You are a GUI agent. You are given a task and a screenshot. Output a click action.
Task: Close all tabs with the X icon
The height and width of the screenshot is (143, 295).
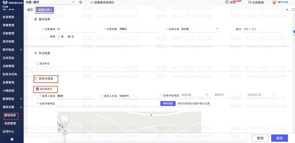click(x=287, y=10)
